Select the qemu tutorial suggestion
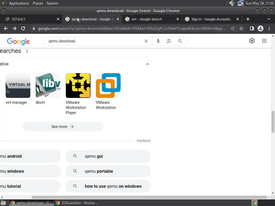 [30, 186]
